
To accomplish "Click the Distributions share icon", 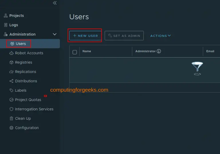I will [x=11, y=81].
